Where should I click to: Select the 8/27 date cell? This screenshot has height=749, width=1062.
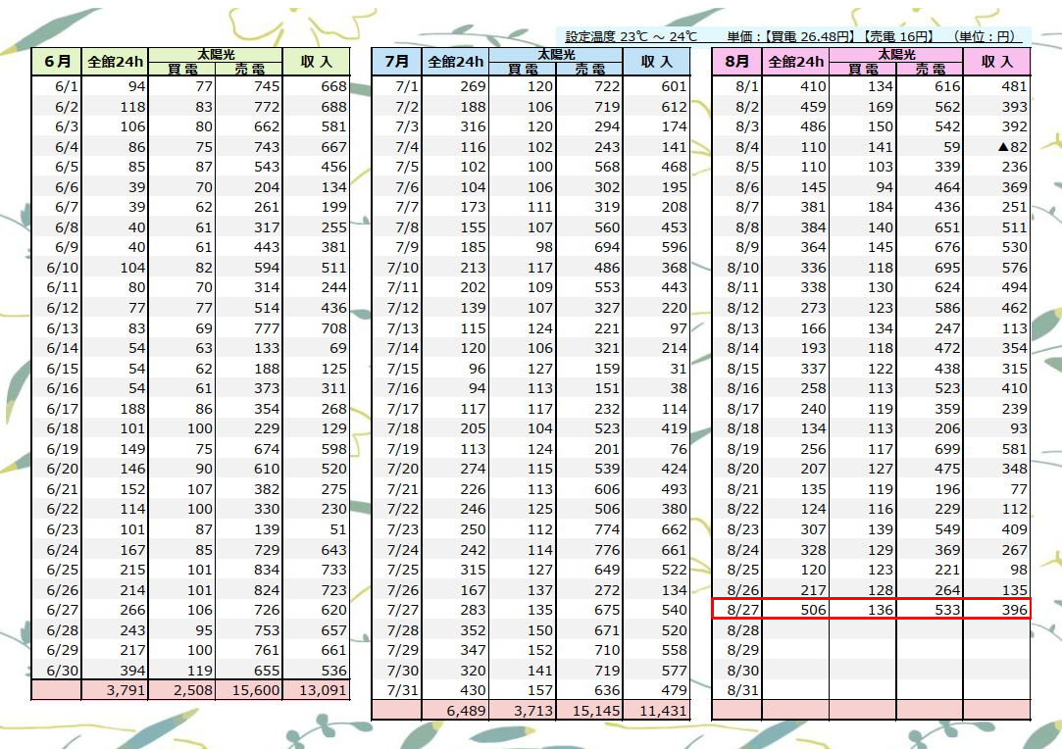[x=736, y=610]
